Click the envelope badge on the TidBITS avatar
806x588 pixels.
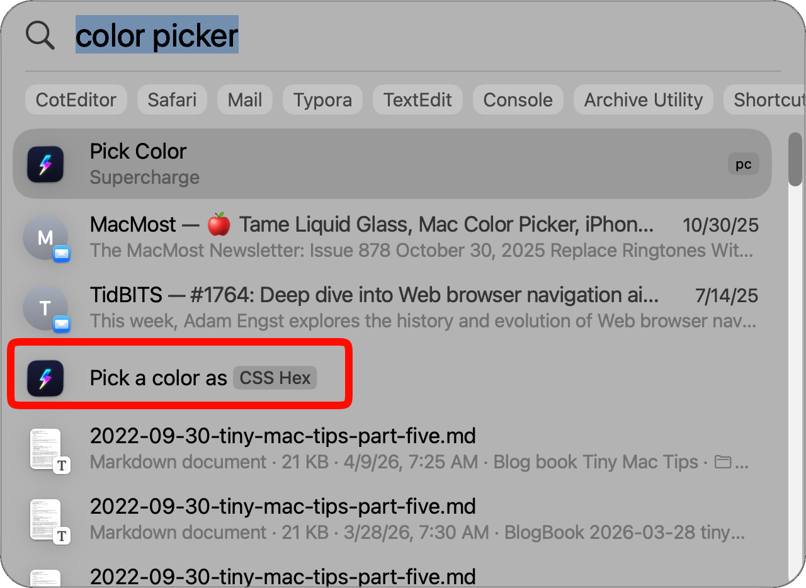click(61, 324)
